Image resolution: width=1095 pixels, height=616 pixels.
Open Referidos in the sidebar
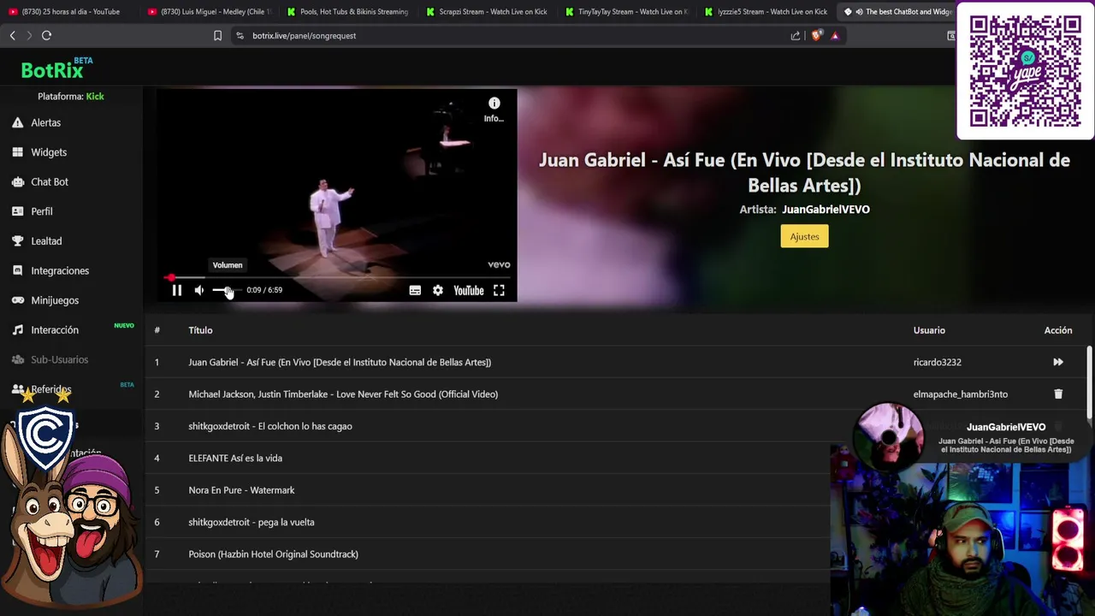click(x=51, y=389)
